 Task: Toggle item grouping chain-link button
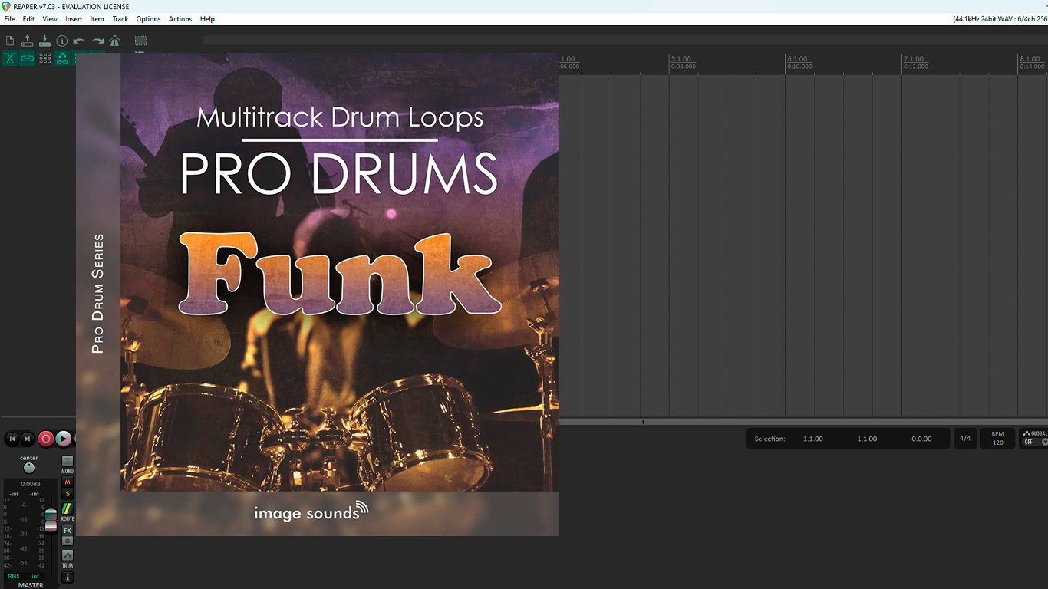(28, 58)
